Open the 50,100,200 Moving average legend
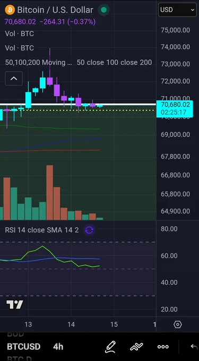The image size is (199, 361). tap(79, 63)
